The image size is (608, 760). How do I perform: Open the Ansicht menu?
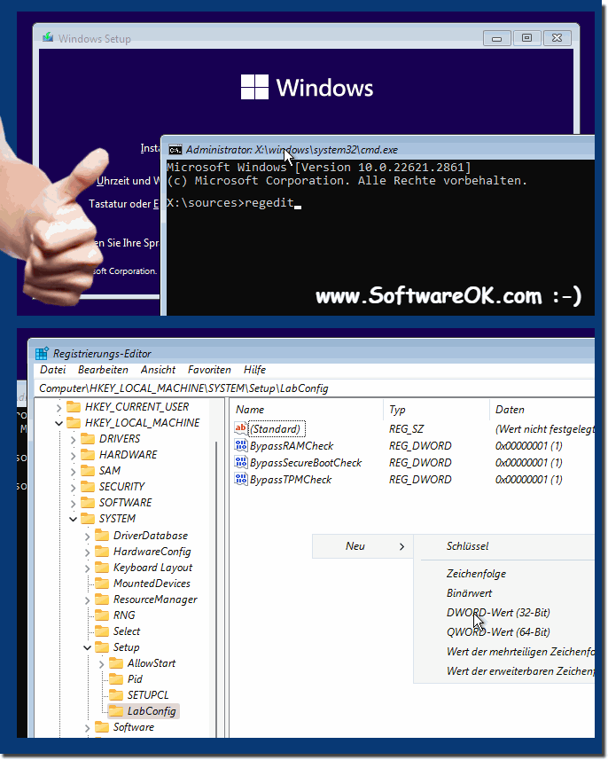pyautogui.click(x=158, y=370)
